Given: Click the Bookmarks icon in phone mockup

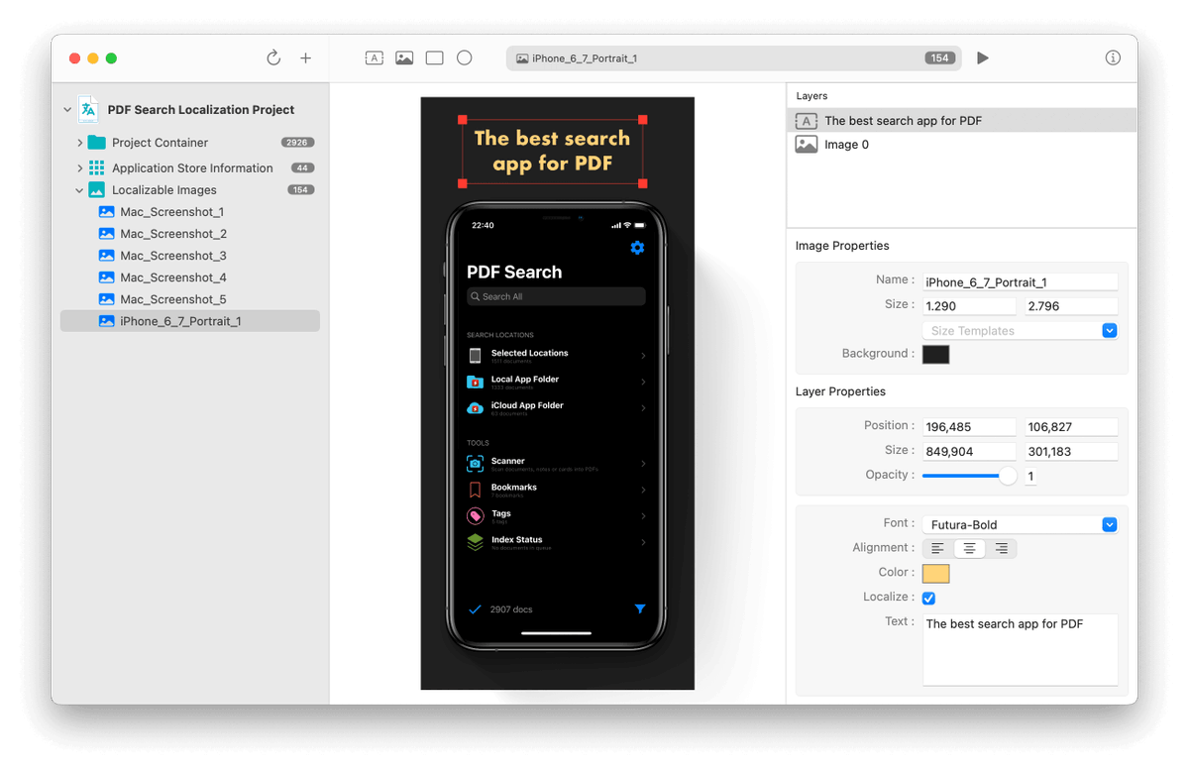Looking at the screenshot, I should 476,490.
